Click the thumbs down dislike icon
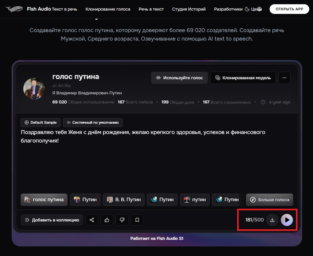This screenshot has width=313, height=256. tap(122, 220)
